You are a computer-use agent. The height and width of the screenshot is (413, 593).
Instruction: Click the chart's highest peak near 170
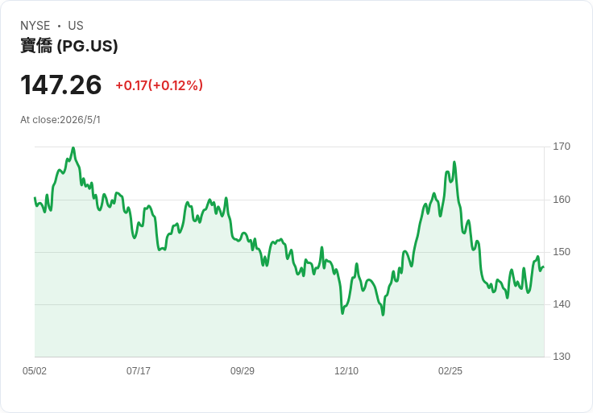point(73,148)
